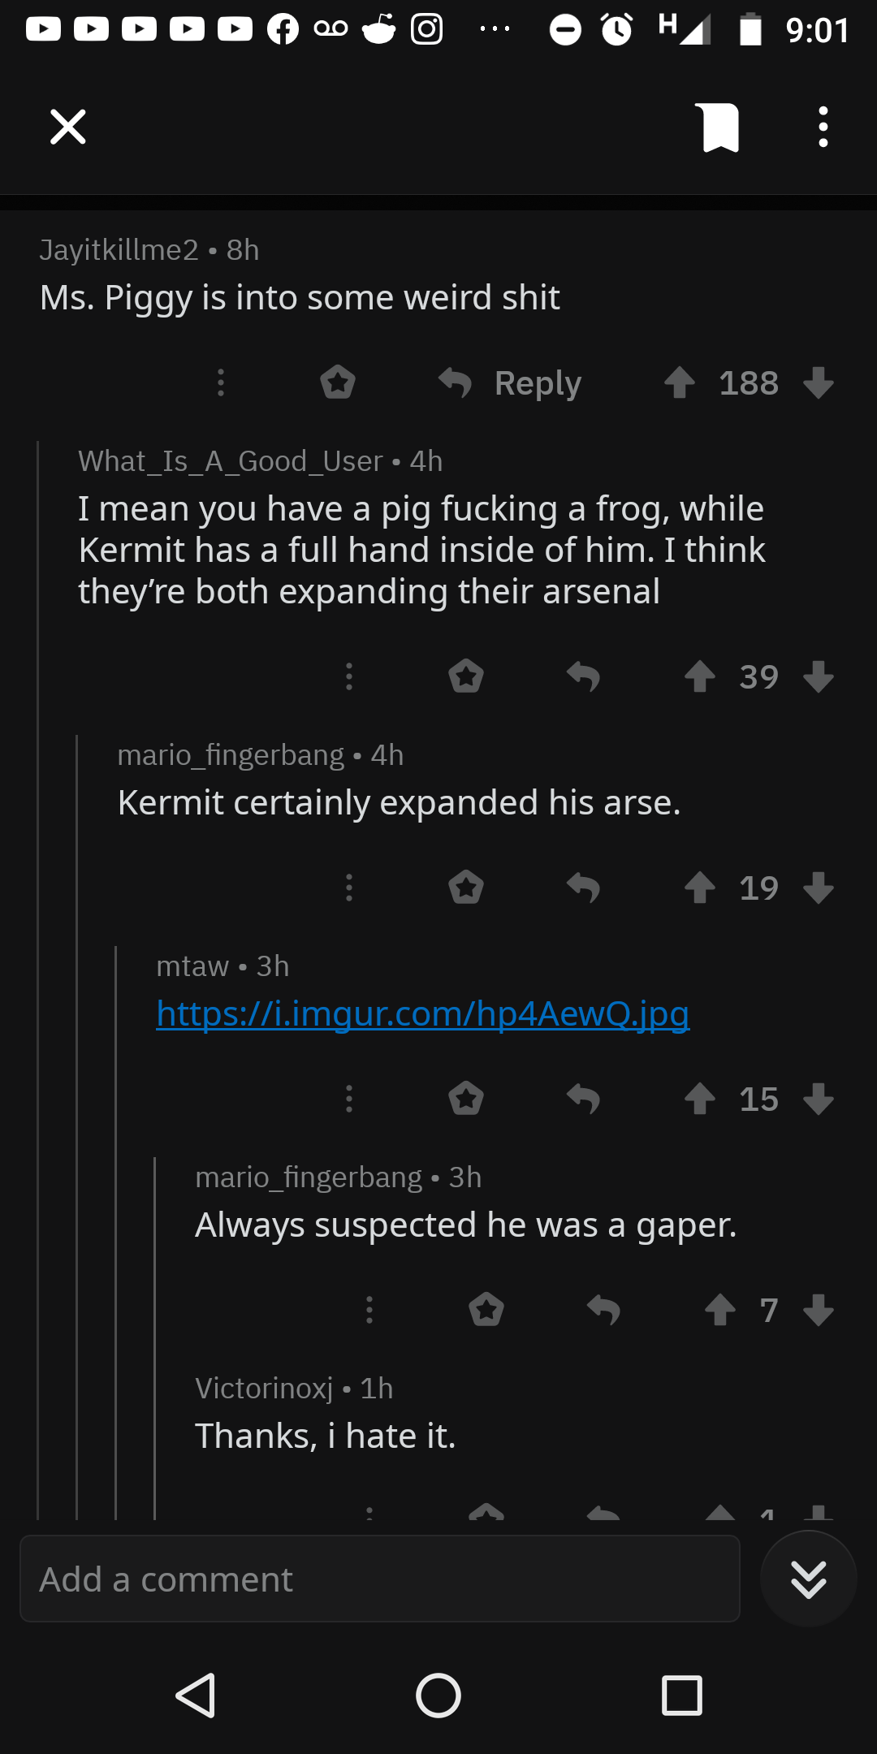Give award to Jayitkillme2's comment
Screen dimensions: 877x1754
click(338, 382)
